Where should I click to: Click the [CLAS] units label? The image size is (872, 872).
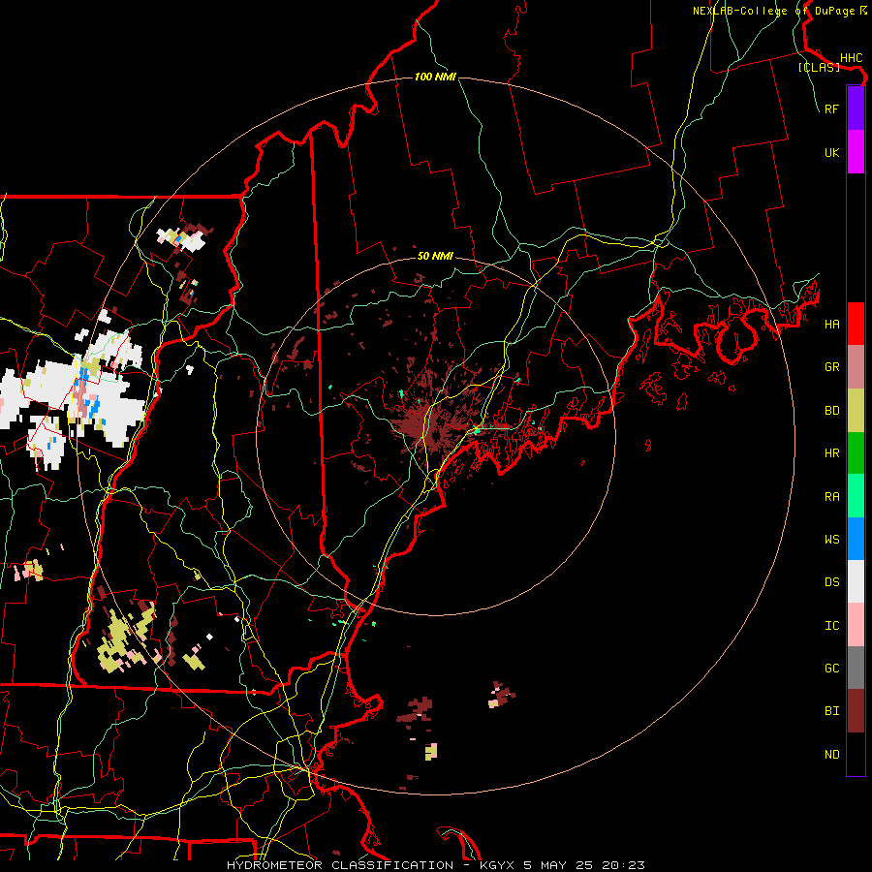point(819,67)
